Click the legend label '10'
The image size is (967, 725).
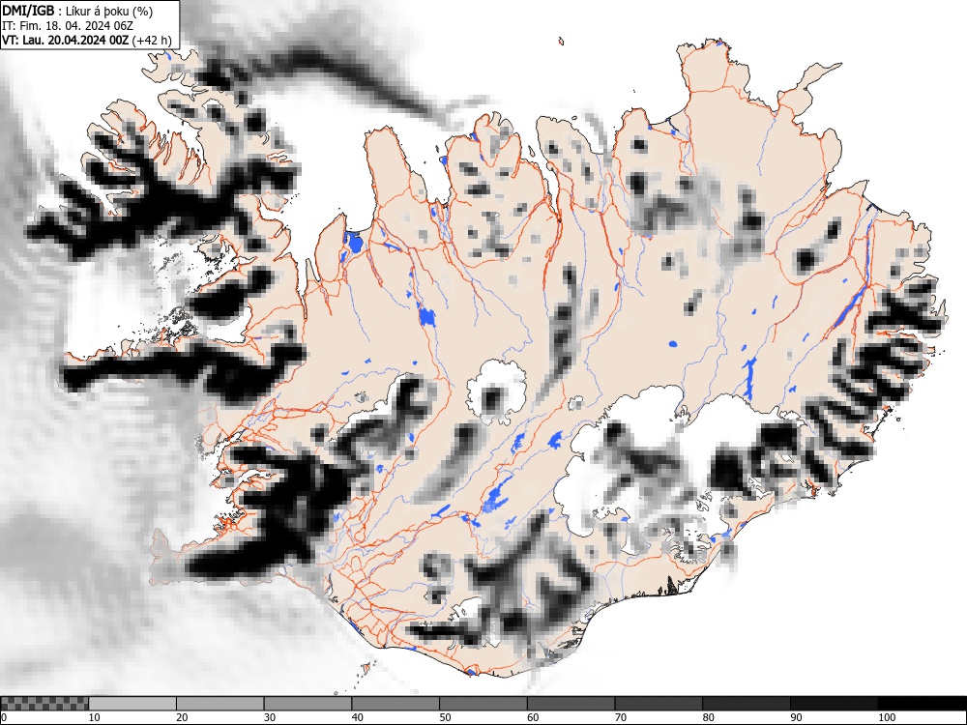[95, 717]
